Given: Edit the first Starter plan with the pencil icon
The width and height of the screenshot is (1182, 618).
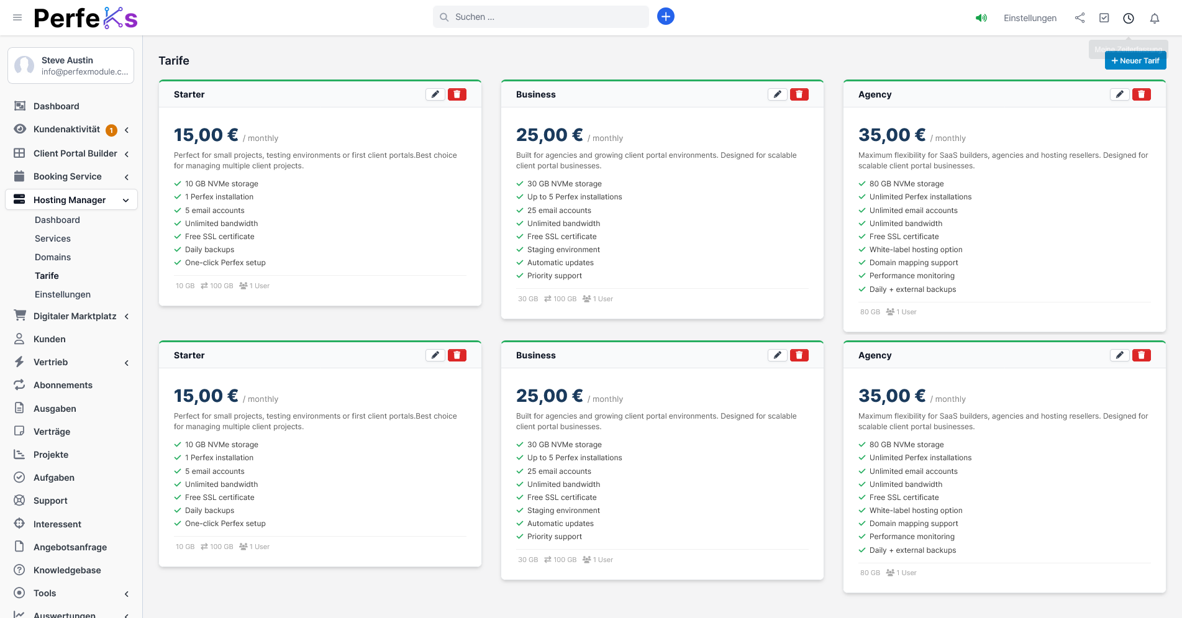Looking at the screenshot, I should point(435,94).
